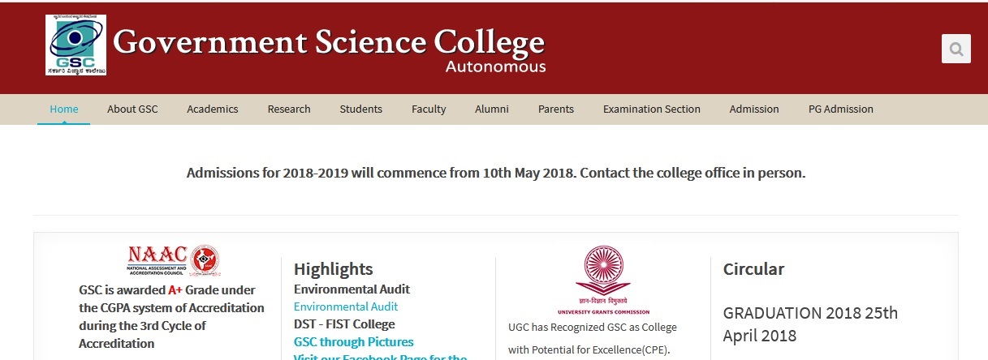Open the GRADUATION 2018 circular

click(810, 324)
